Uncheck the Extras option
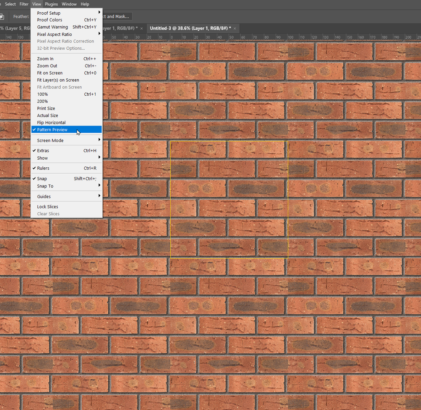 (67, 150)
